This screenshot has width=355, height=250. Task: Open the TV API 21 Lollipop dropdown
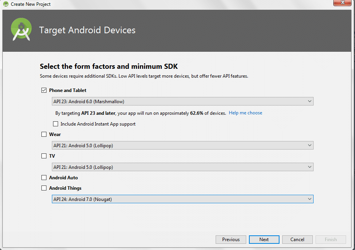182,167
